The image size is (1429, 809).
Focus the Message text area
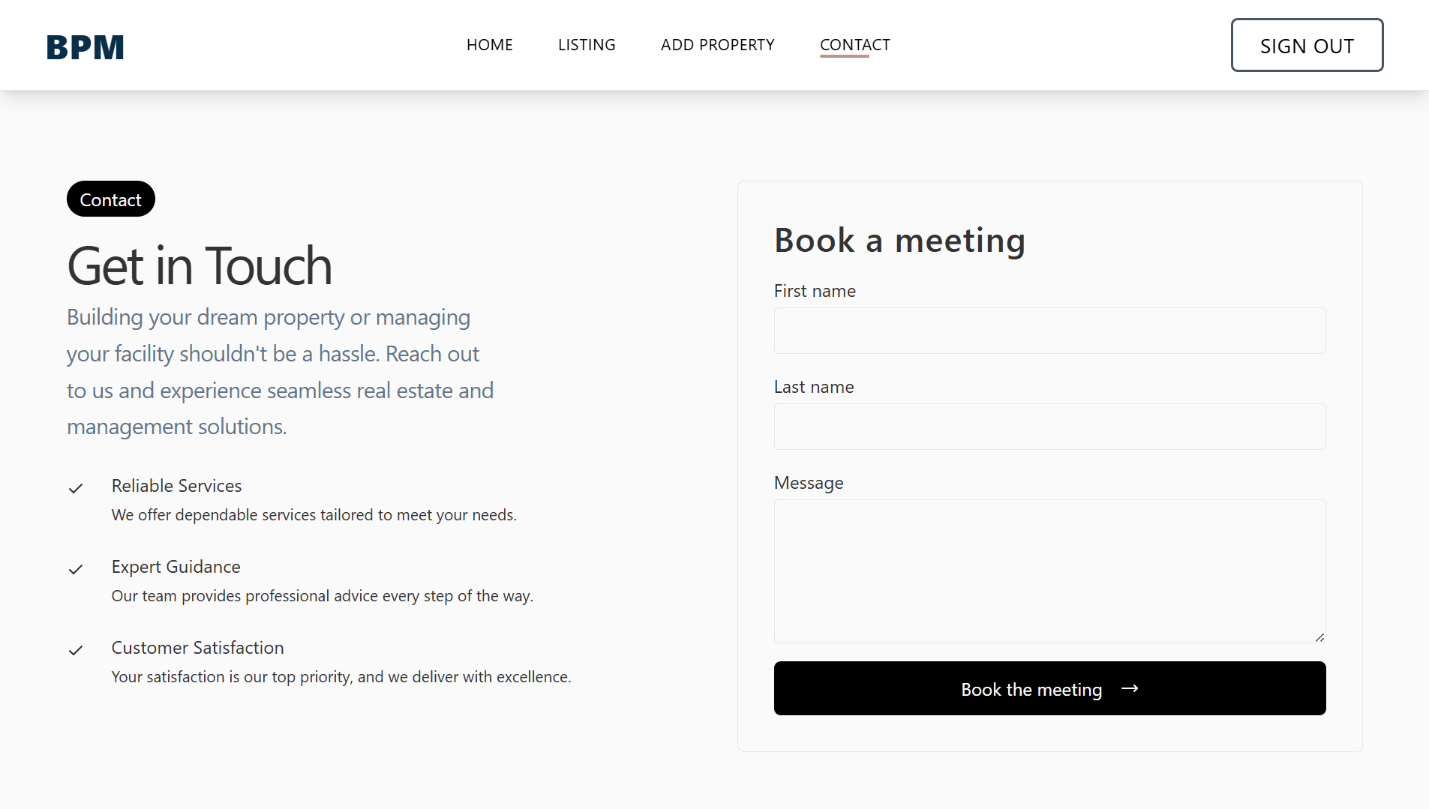point(1049,571)
